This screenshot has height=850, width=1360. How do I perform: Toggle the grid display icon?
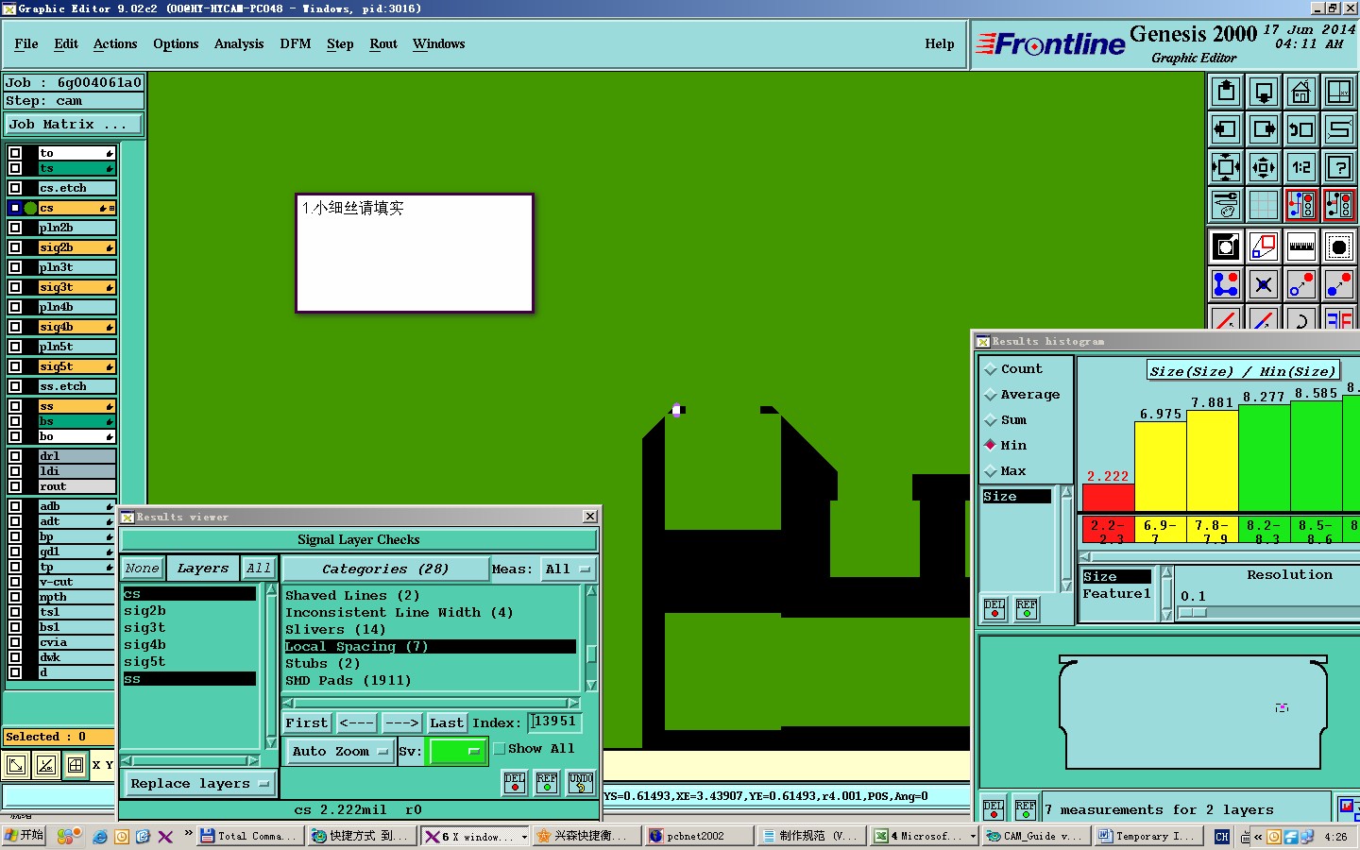pos(1264,204)
